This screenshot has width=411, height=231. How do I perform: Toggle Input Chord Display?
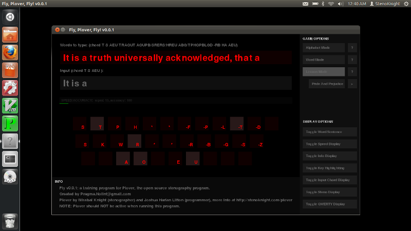click(330, 180)
